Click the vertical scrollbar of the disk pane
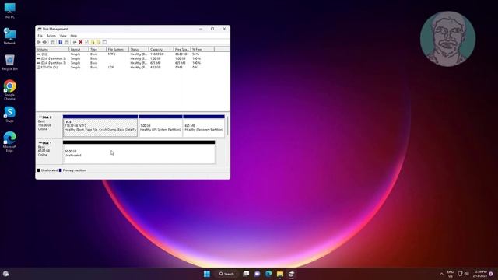 [x=228, y=126]
